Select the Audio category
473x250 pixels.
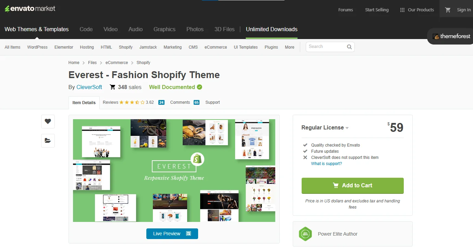(x=135, y=29)
